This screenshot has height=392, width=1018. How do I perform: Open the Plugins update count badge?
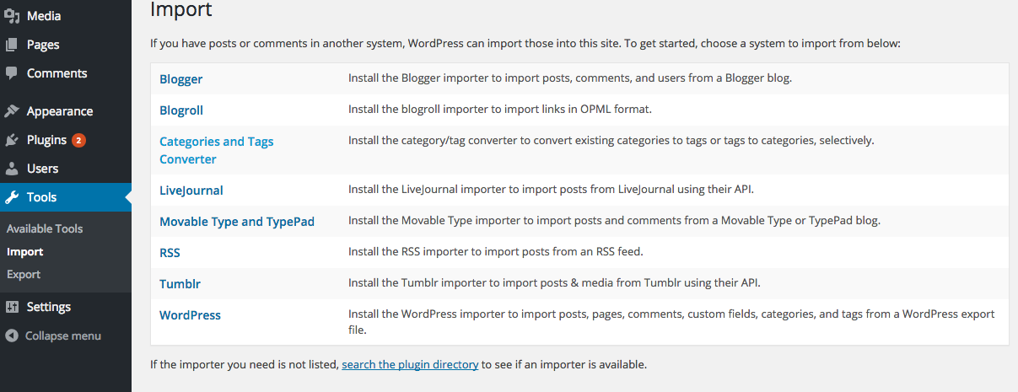click(x=78, y=140)
